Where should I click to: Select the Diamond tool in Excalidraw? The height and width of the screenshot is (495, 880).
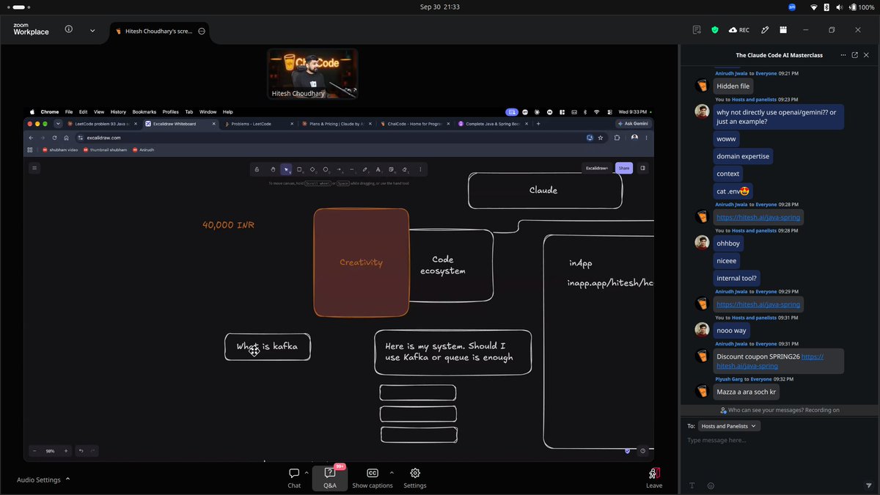(312, 169)
